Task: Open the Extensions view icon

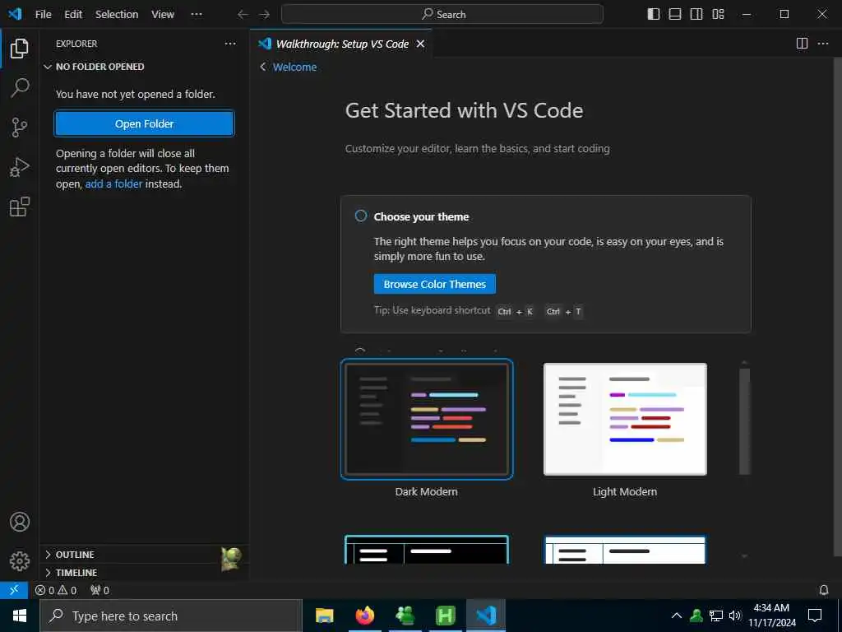Action: pyautogui.click(x=20, y=207)
